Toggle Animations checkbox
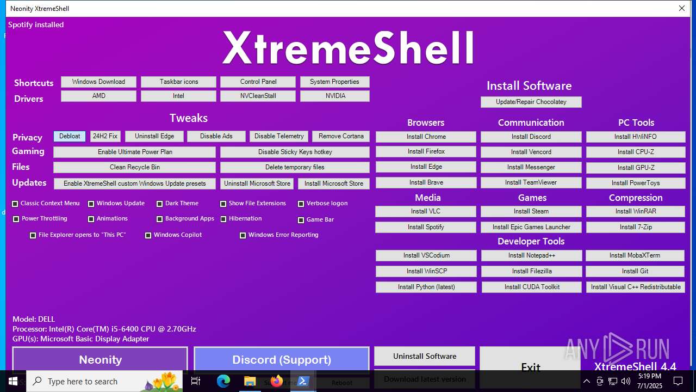 (x=91, y=219)
